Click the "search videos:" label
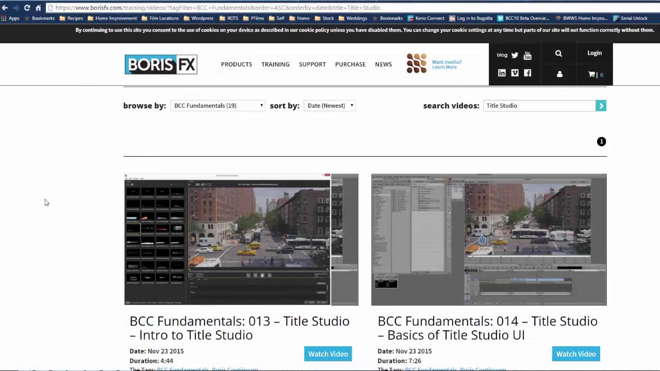The height and width of the screenshot is (371, 660). pos(451,106)
